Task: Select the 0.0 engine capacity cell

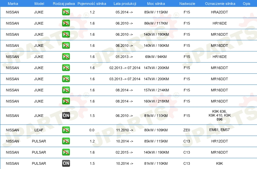Action: [x=92, y=130]
